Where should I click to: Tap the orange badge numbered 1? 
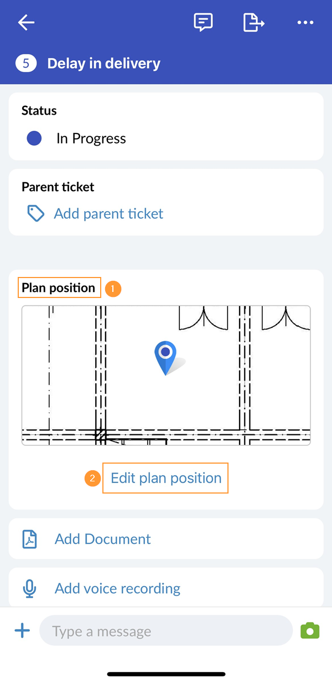tap(113, 289)
